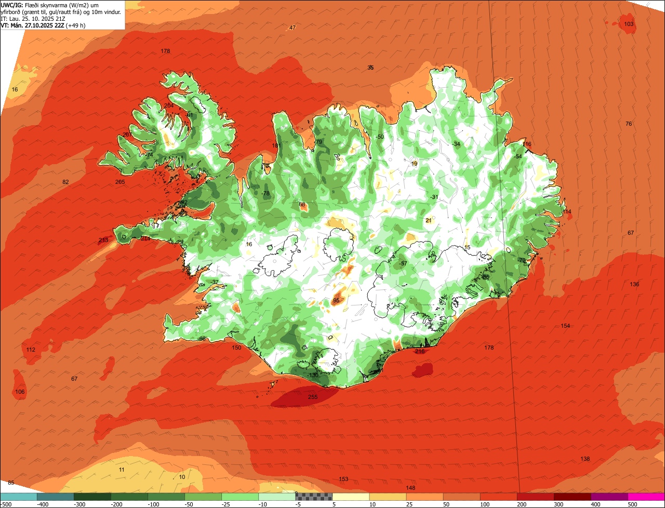
Task: Click the map value '11' in the yellow area
Action: pos(122,470)
